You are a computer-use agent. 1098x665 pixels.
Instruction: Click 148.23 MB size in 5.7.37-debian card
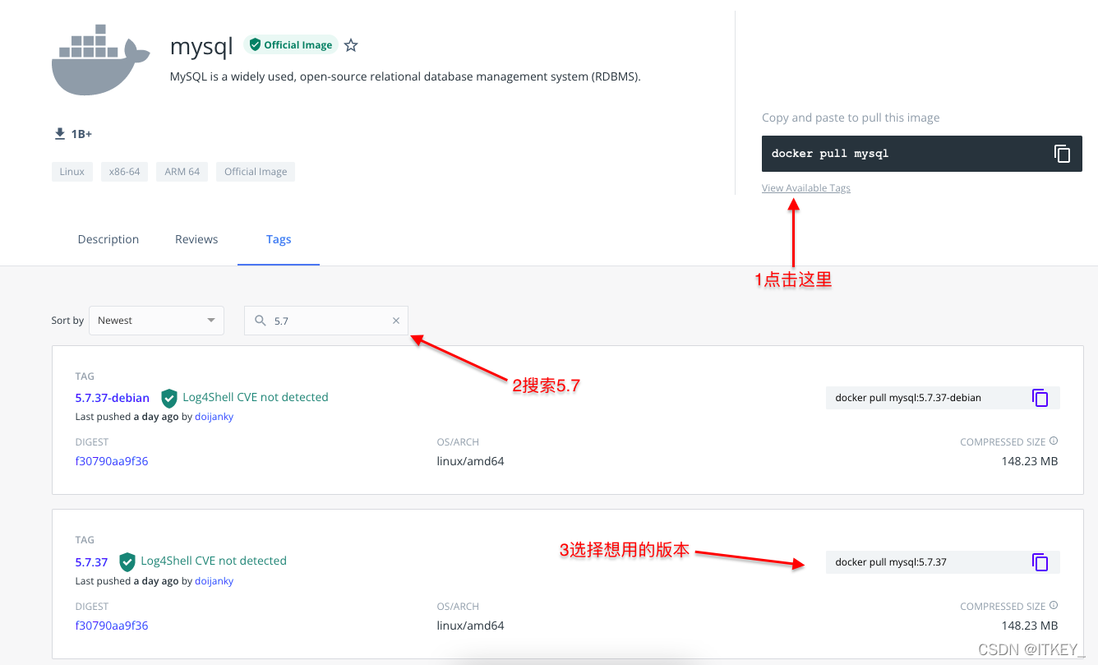point(1030,461)
